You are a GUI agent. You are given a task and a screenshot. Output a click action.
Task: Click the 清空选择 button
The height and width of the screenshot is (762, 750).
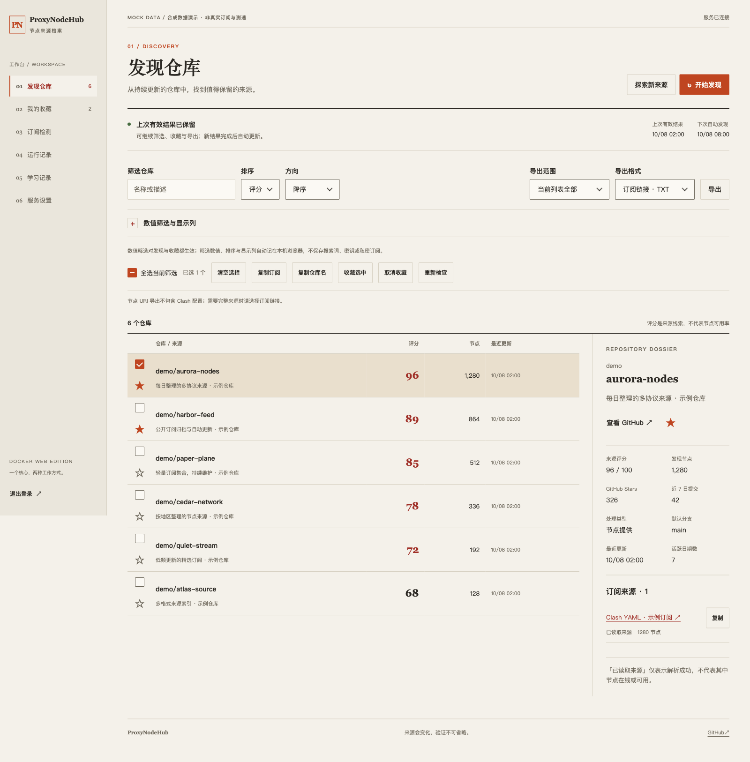[229, 273]
